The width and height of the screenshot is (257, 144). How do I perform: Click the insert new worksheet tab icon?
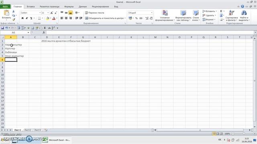[46, 130]
